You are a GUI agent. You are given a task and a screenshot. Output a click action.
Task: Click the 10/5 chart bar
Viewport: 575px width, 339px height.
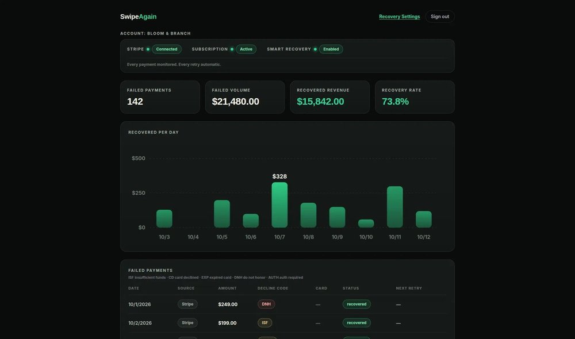222,214
